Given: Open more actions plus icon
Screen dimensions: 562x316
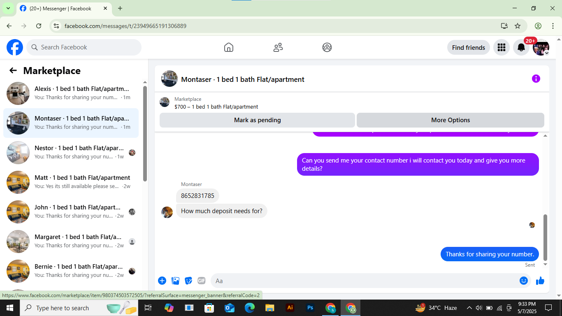Looking at the screenshot, I should (x=162, y=281).
